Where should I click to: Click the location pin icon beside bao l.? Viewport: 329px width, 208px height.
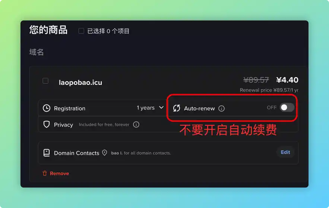pos(105,153)
